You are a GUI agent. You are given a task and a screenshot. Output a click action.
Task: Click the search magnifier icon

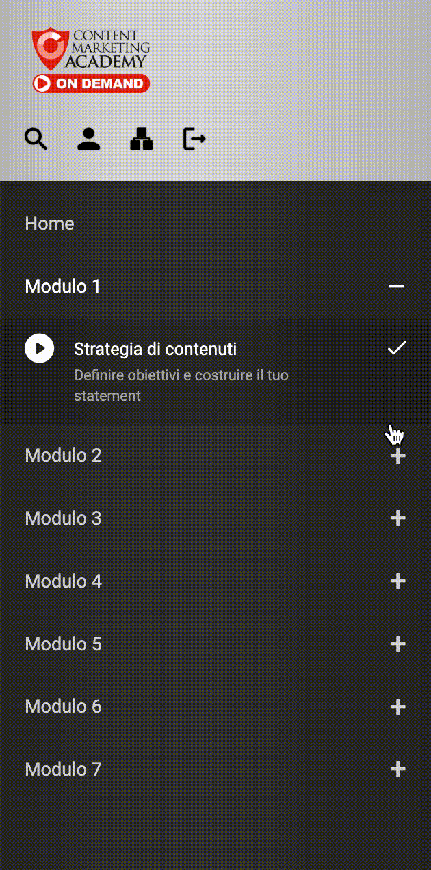coord(36,139)
